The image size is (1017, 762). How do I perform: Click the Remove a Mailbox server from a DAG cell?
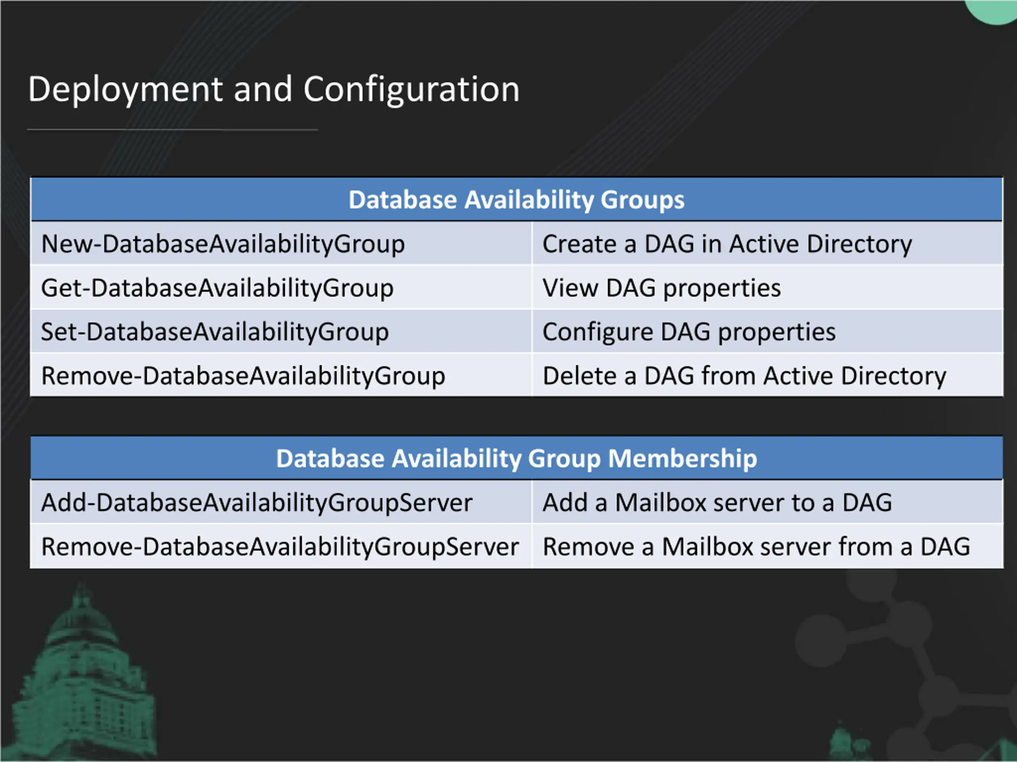pyautogui.click(x=768, y=546)
